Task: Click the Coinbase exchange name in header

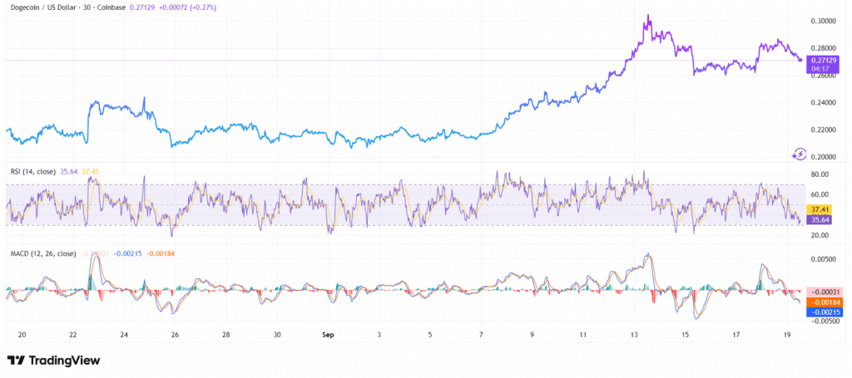Action: pyautogui.click(x=113, y=7)
